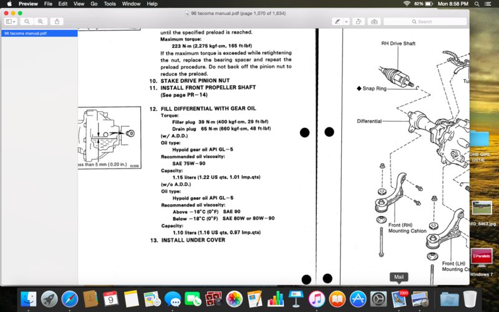
Task: Click the differential fill diagram illustration
Action: [109, 137]
